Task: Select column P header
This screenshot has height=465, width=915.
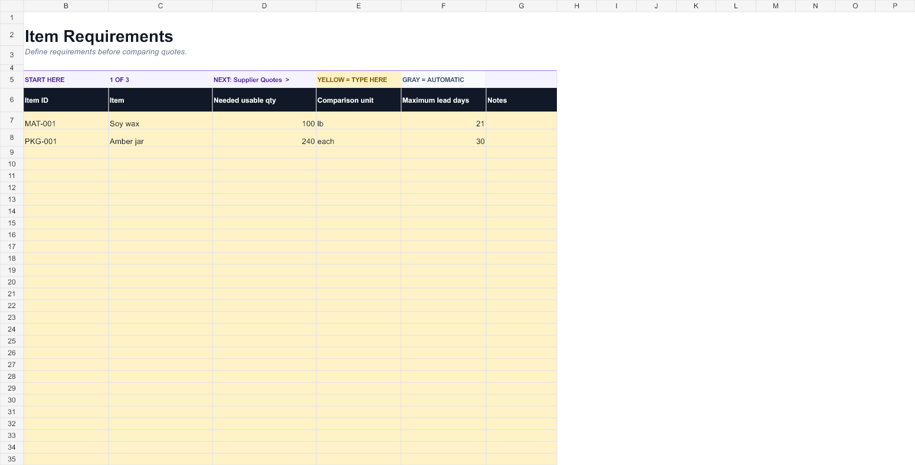Action: click(x=895, y=6)
